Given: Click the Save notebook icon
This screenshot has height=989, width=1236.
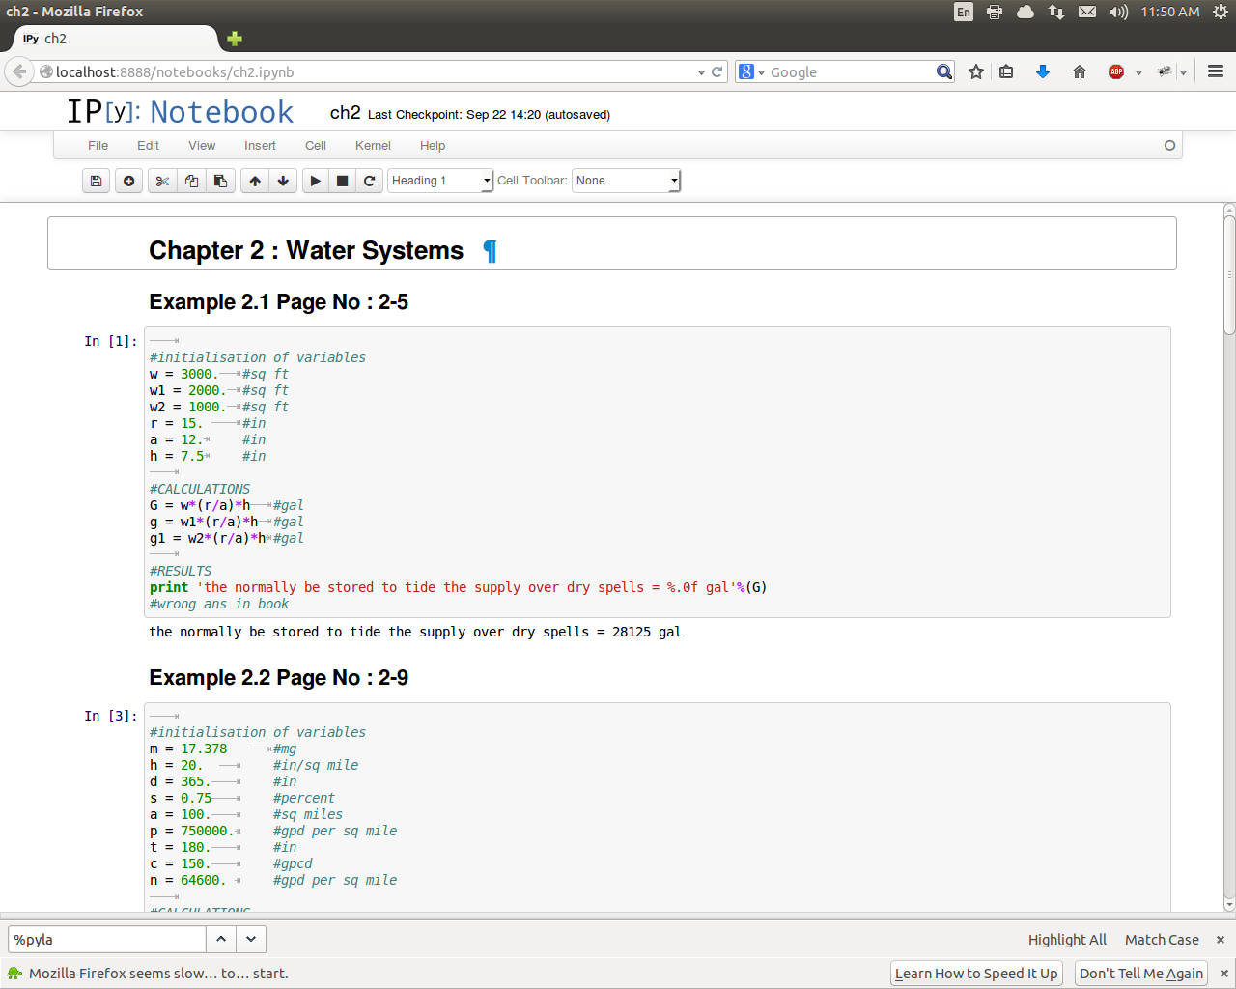Looking at the screenshot, I should (96, 181).
